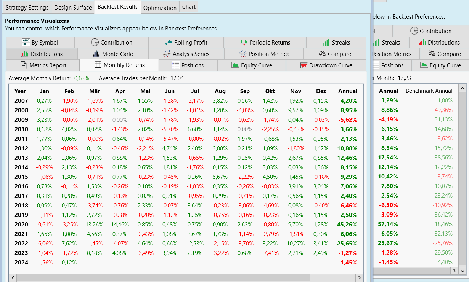Screen dimensions: 469x282
Task: Click left arrow of monthly table horizontal scrollbar
Action: coord(12,278)
